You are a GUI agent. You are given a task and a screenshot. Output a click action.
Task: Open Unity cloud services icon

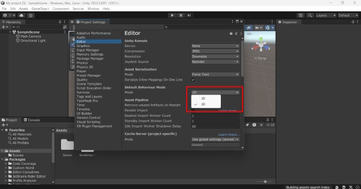tap(21, 15)
